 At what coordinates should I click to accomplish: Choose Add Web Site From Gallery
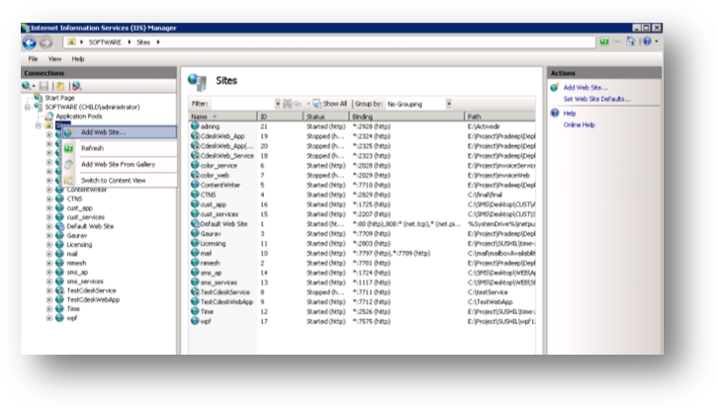tap(120, 164)
